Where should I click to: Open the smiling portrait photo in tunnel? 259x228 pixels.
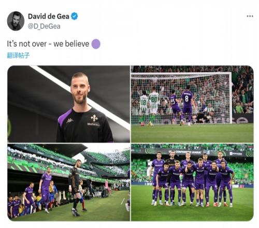(x=68, y=104)
